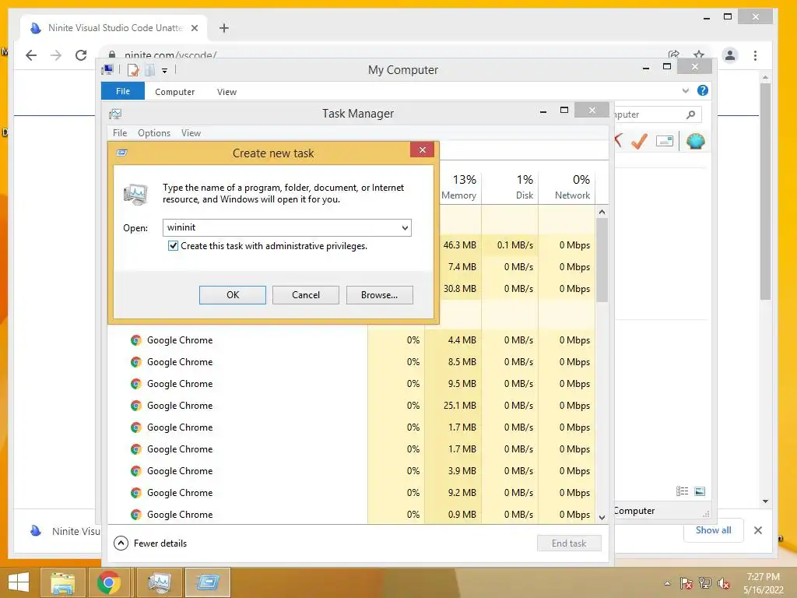Click the muted volume tray icon
797x598 pixels.
click(723, 583)
